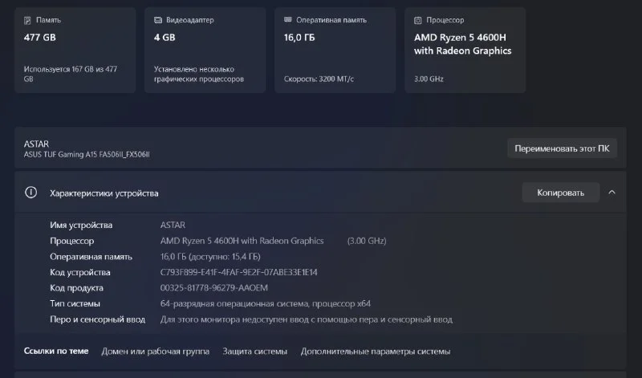Click the Код устройства value string
Screen dimensions: 642x378
[x=238, y=272]
